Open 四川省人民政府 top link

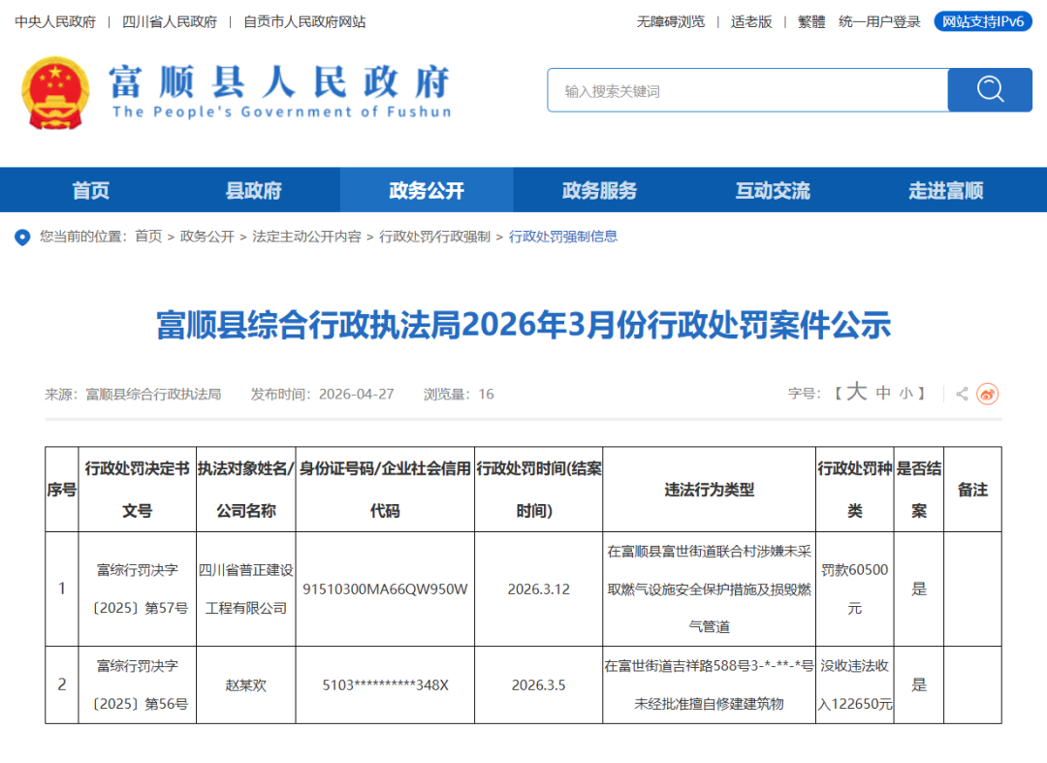click(170, 22)
